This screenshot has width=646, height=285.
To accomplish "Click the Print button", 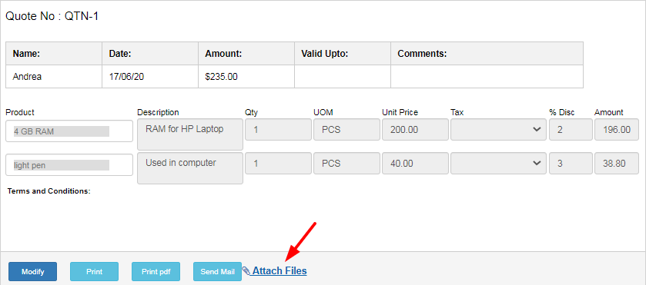I will pos(95,271).
